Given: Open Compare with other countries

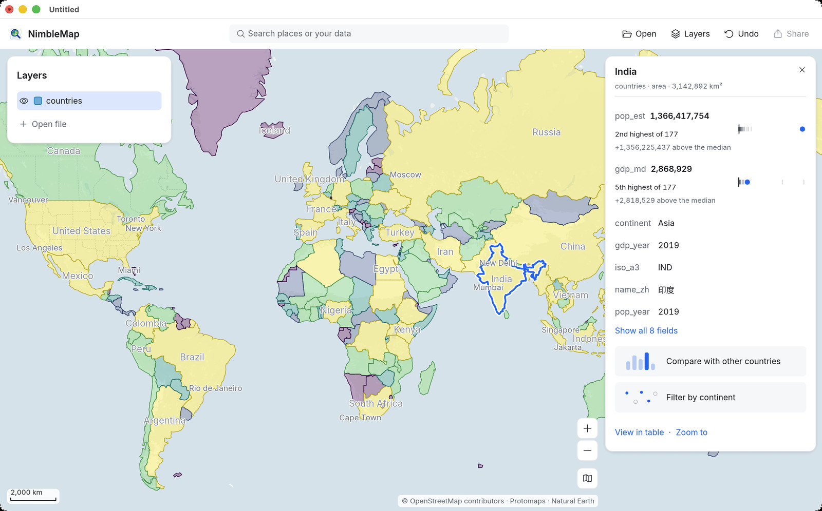Looking at the screenshot, I should point(711,361).
